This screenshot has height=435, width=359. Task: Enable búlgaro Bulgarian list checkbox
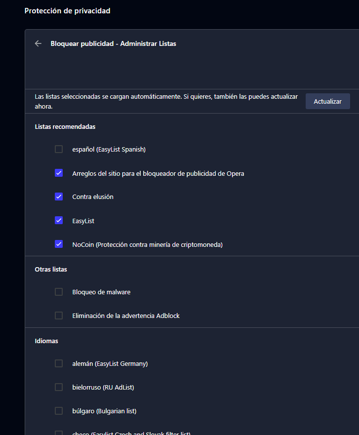(x=59, y=411)
